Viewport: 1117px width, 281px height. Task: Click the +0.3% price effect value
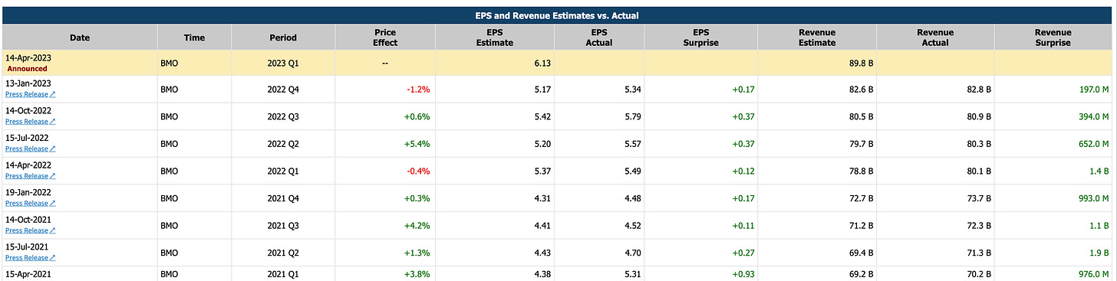(x=417, y=198)
